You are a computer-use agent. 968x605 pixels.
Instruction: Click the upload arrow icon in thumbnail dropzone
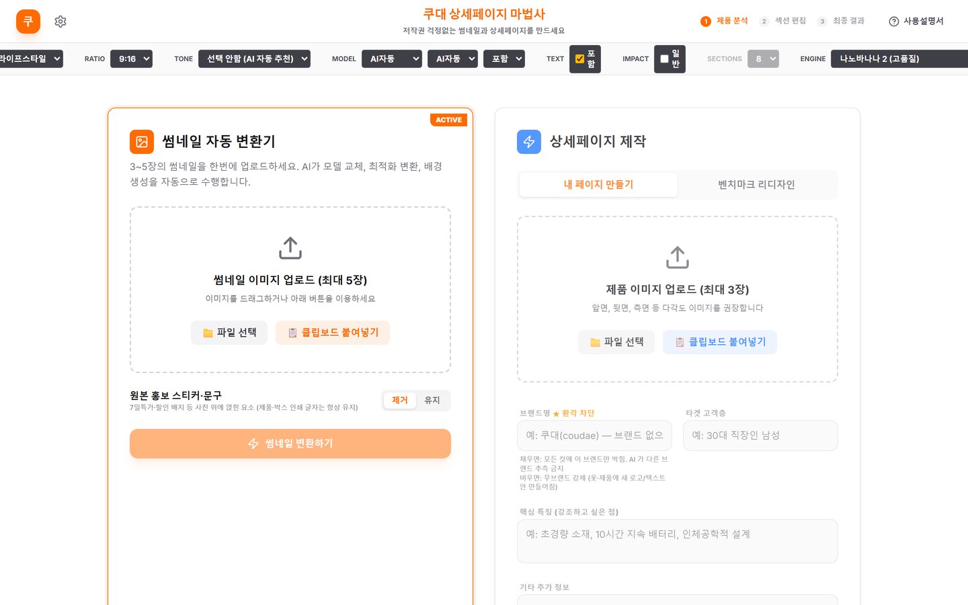tap(290, 248)
